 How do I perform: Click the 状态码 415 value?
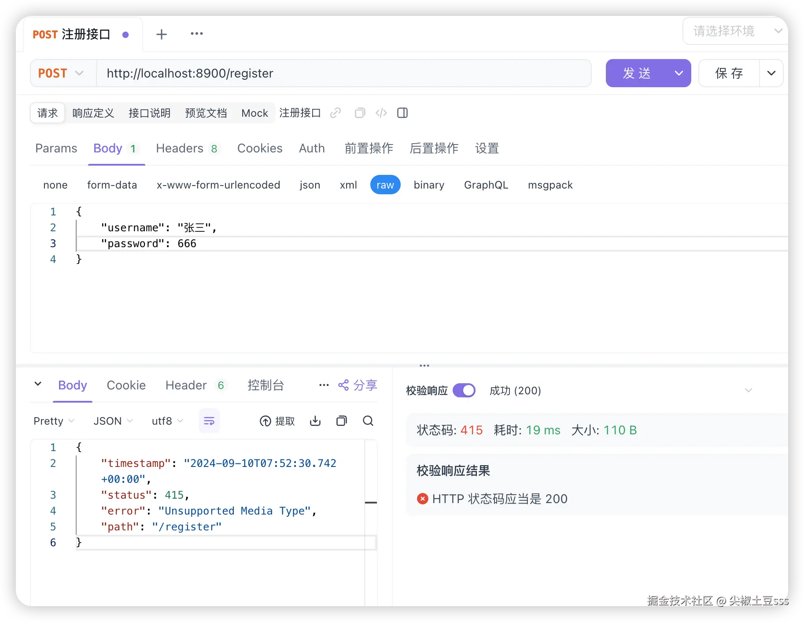click(x=472, y=430)
